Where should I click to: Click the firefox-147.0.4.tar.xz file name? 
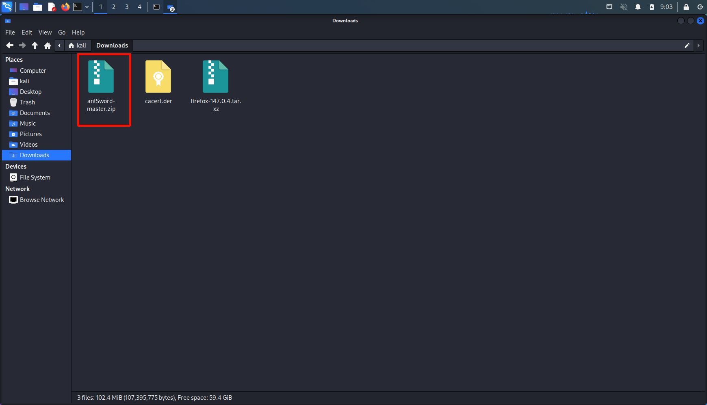point(216,105)
